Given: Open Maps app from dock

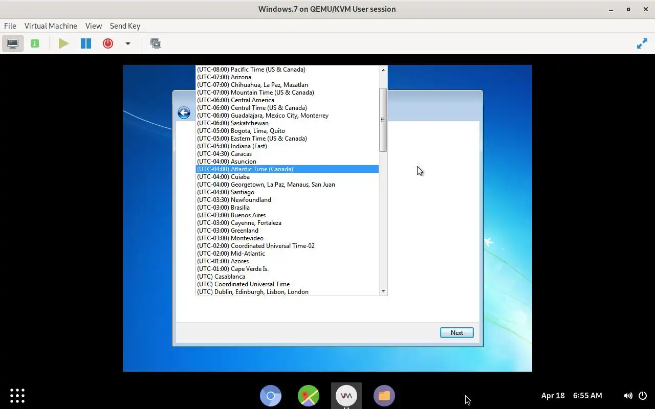Looking at the screenshot, I should point(309,395).
